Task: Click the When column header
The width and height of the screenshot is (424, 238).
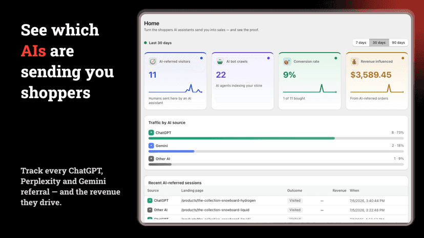Action: click(354, 191)
